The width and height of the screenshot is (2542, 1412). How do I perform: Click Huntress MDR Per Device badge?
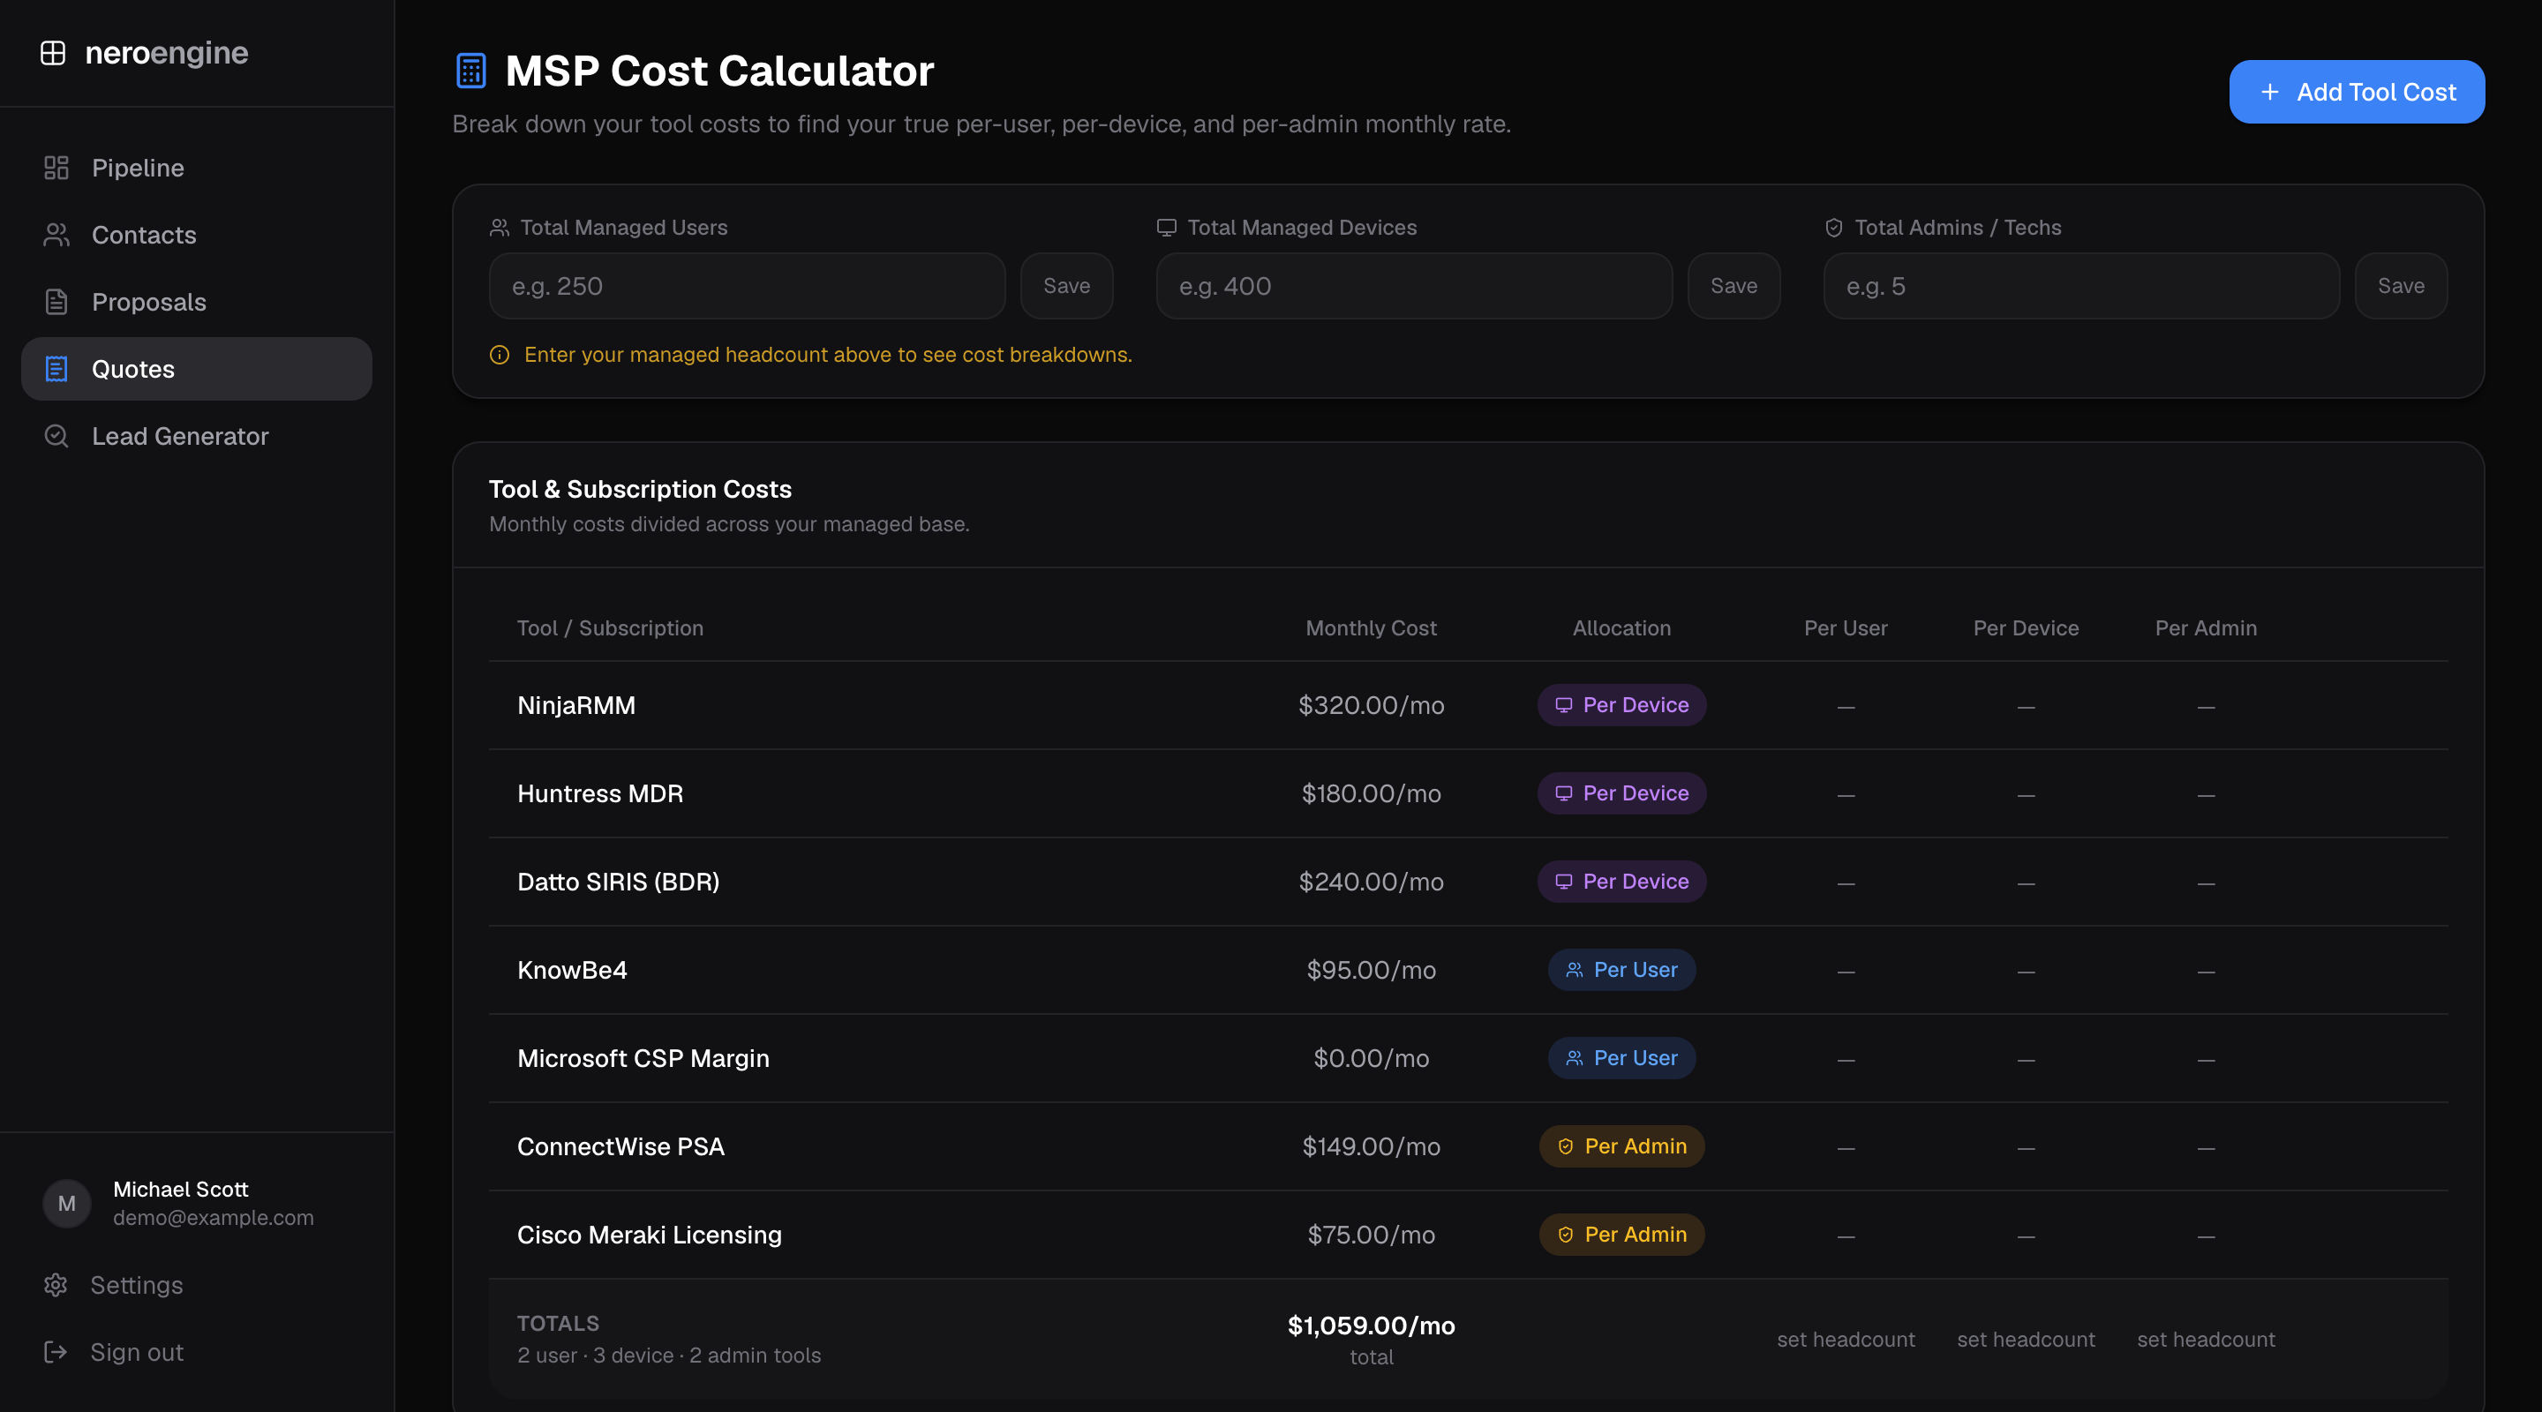click(x=1621, y=793)
